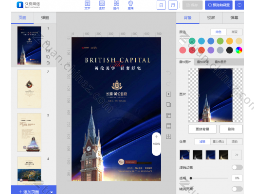Select the 滤镜 filter effect option
This screenshot has height=194, width=254.
click(202, 142)
